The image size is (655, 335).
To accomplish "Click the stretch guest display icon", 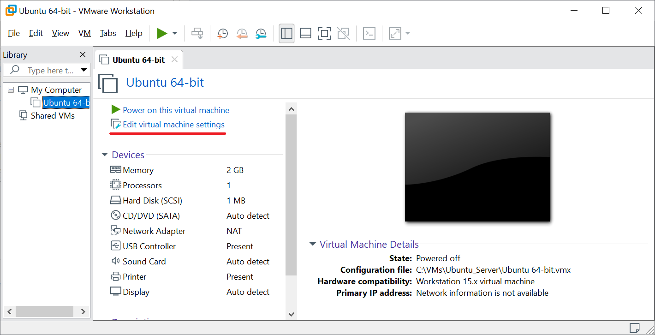I will 395,33.
